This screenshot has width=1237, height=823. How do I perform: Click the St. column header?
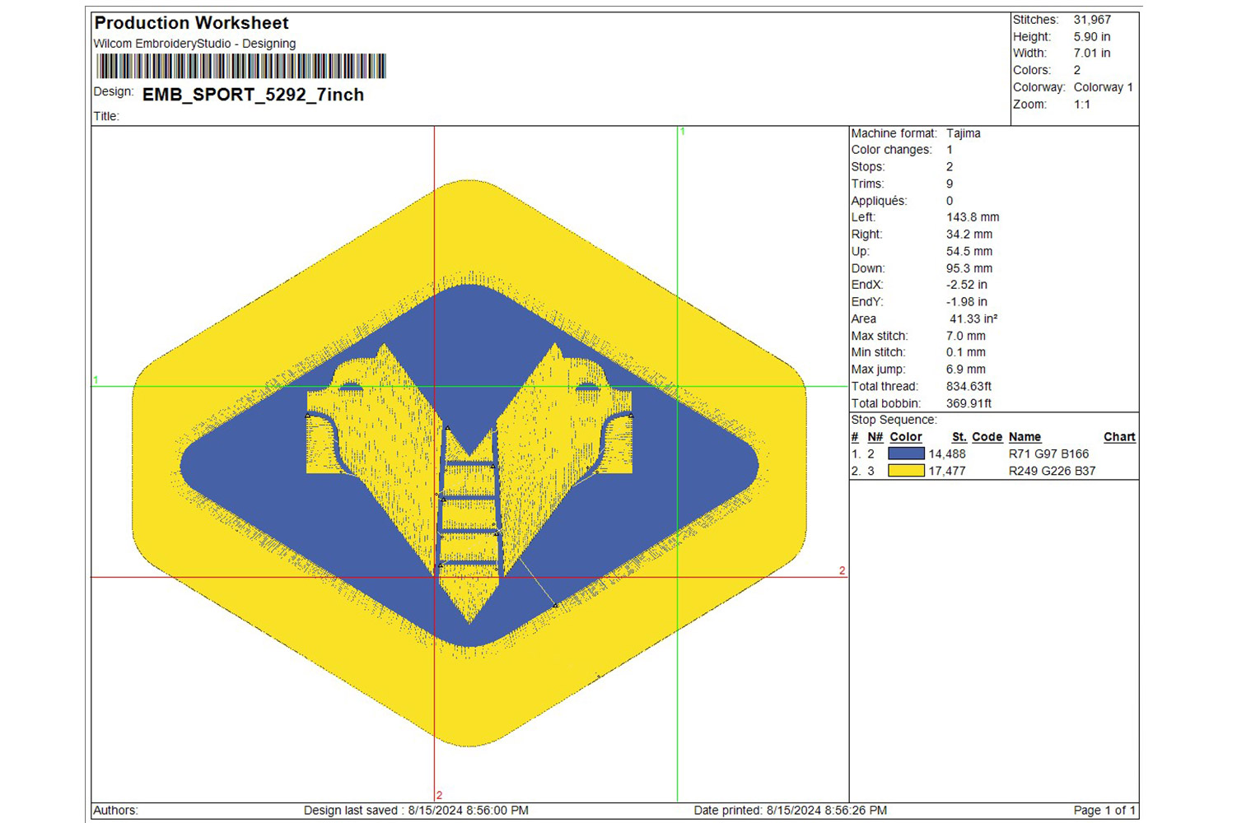tap(959, 437)
